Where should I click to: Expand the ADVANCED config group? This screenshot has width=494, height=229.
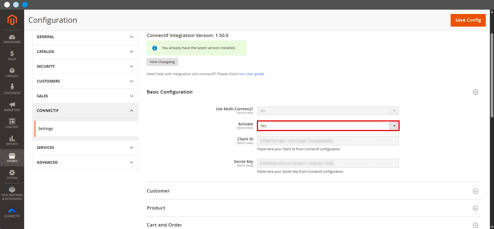coord(85,162)
